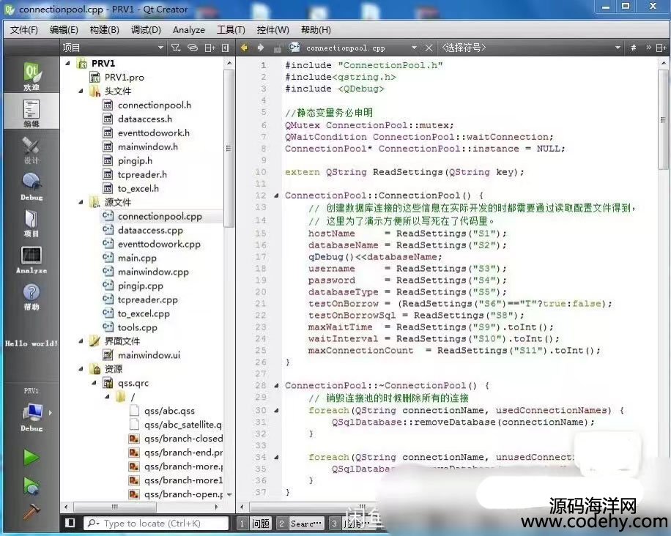The height and width of the screenshot is (536, 671).
Task: Toggle synchronize with editor link icon
Action: coord(193,48)
